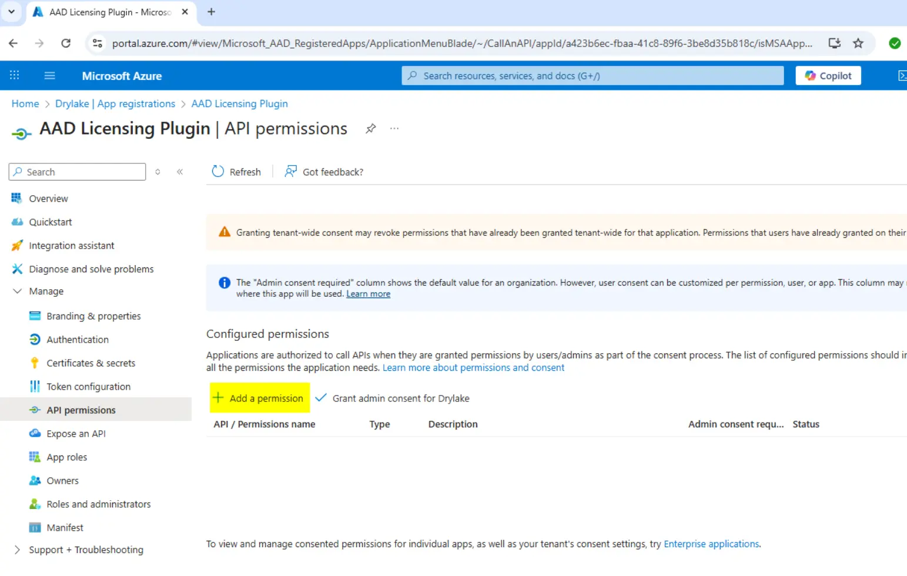Expand Support + Troubleshooting section
Viewport: 907px width, 576px height.
18,550
